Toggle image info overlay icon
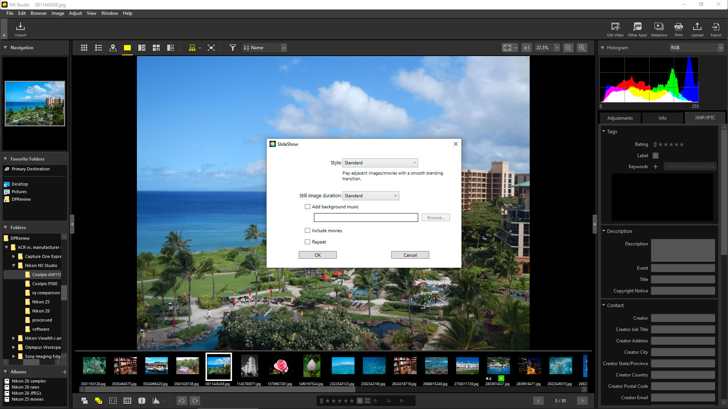This screenshot has width=728, height=409. 142,401
